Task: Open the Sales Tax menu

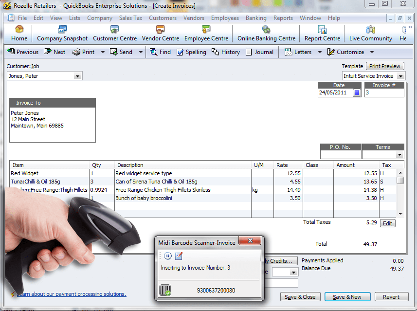Action: point(130,18)
